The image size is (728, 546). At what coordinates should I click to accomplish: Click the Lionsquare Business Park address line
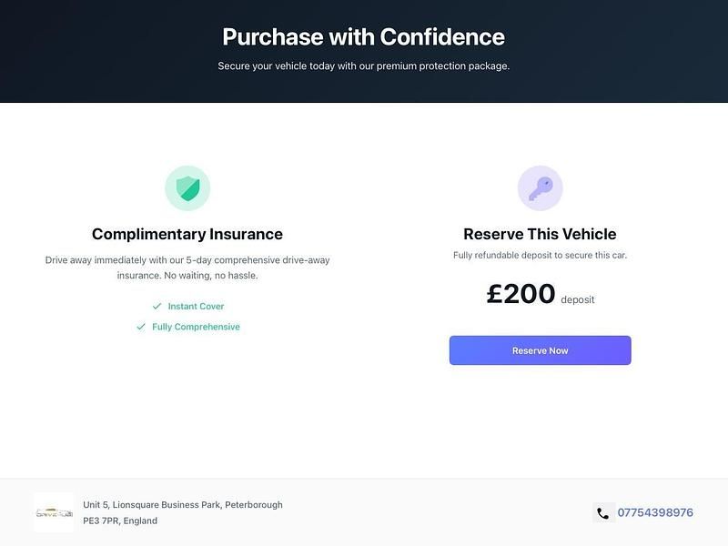point(183,505)
